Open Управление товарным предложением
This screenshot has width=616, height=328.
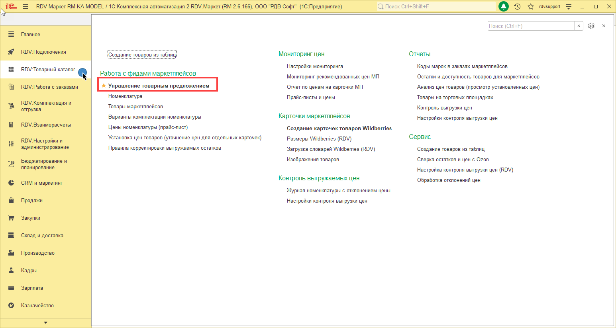159,86
